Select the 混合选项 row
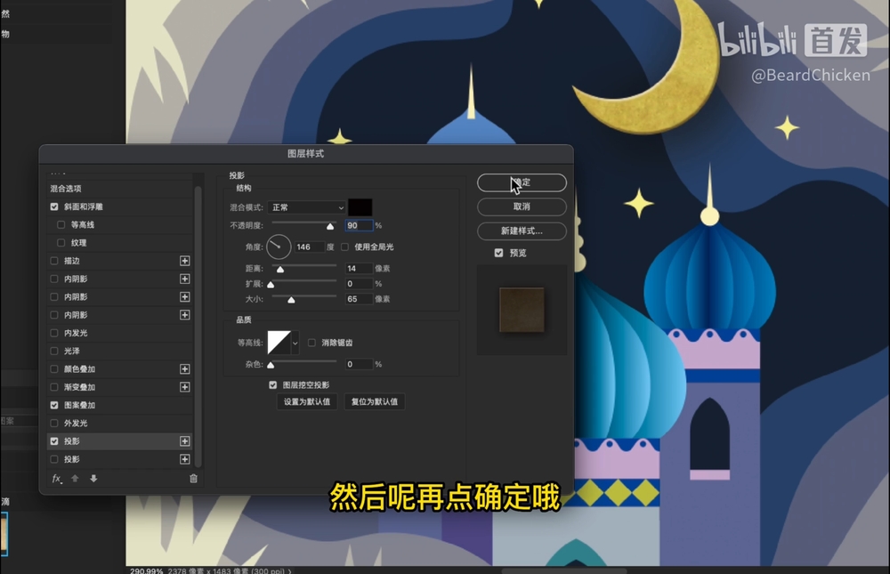890x574 pixels. (x=120, y=189)
